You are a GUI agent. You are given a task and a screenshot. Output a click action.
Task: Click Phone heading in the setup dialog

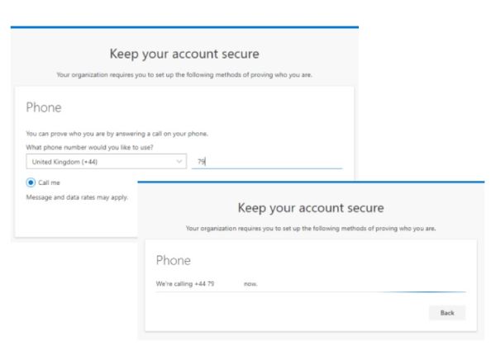click(43, 107)
